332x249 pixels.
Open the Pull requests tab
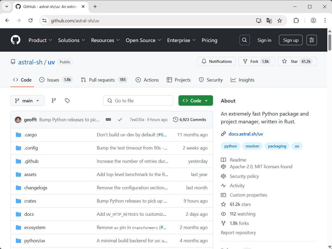click(105, 80)
